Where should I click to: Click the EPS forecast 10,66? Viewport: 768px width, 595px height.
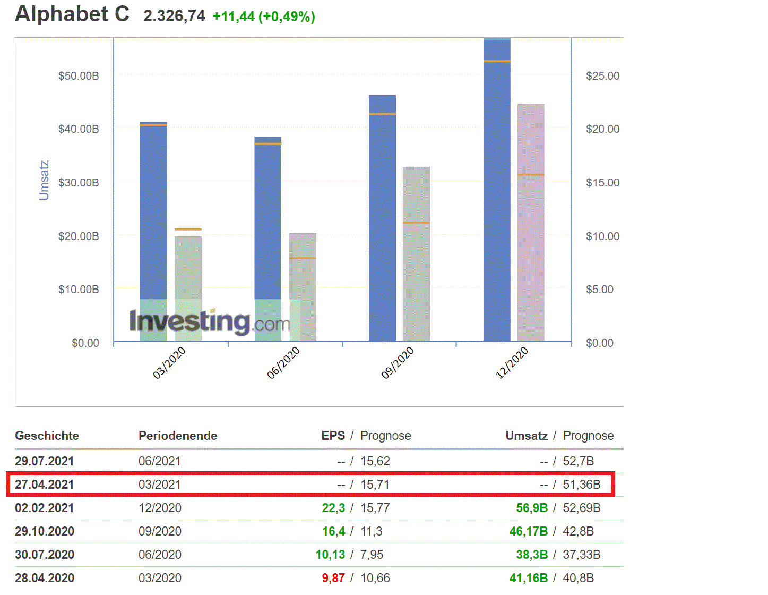point(375,578)
